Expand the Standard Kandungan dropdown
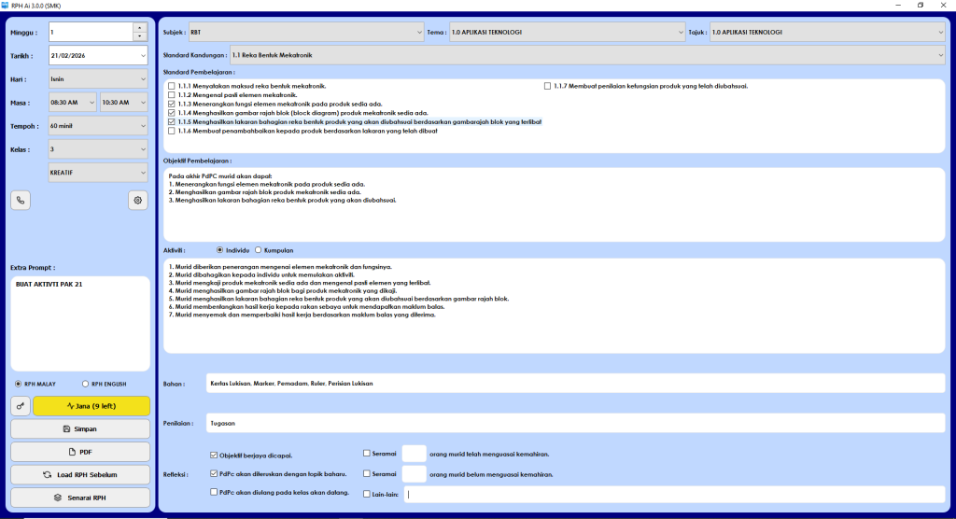The image size is (956, 519). click(x=587, y=56)
